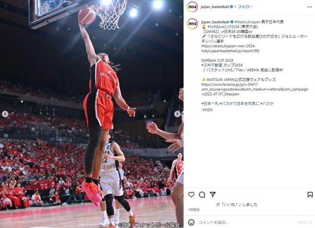Show next photo with right arrow
The width and height of the screenshot is (315, 228).
(x=177, y=114)
